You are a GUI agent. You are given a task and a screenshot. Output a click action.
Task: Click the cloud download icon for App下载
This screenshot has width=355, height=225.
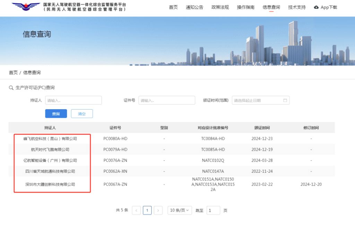[316, 7]
